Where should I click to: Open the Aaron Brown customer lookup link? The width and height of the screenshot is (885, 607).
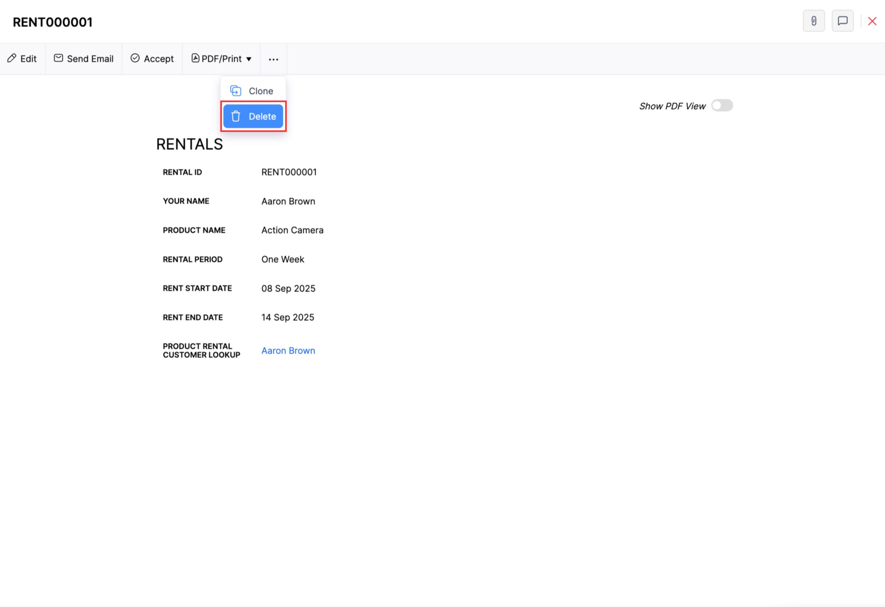288,350
